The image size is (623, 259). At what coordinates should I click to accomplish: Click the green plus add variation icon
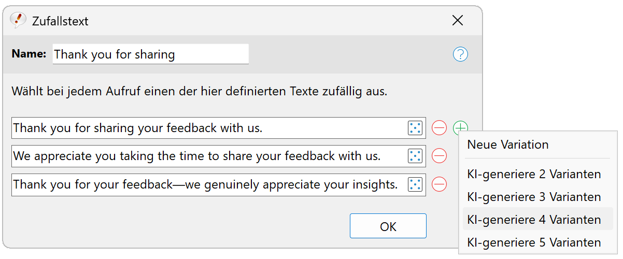[460, 127]
